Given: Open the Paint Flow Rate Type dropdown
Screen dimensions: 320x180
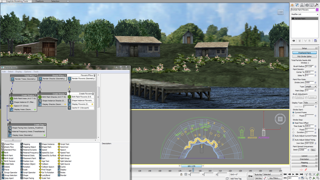Looking at the screenshot, I should pos(311,86).
